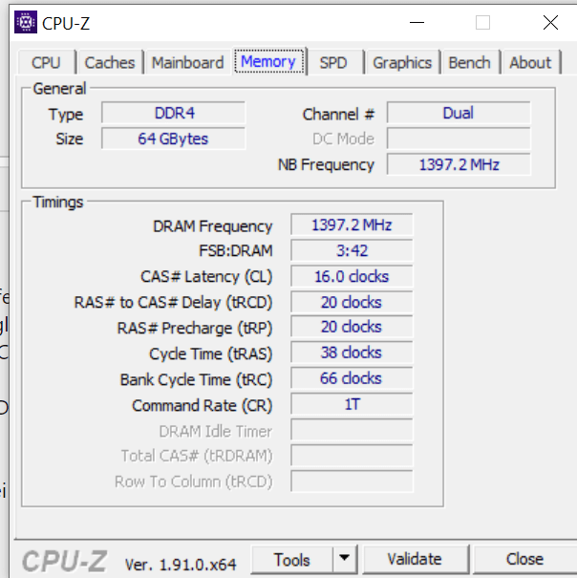Image resolution: width=577 pixels, height=578 pixels.
Task: Open the CPU tab
Action: (x=46, y=63)
